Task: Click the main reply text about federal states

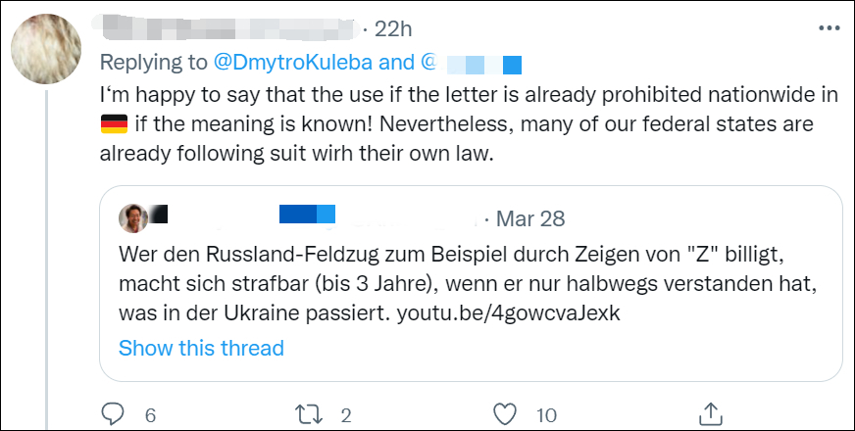Action: tap(441, 125)
